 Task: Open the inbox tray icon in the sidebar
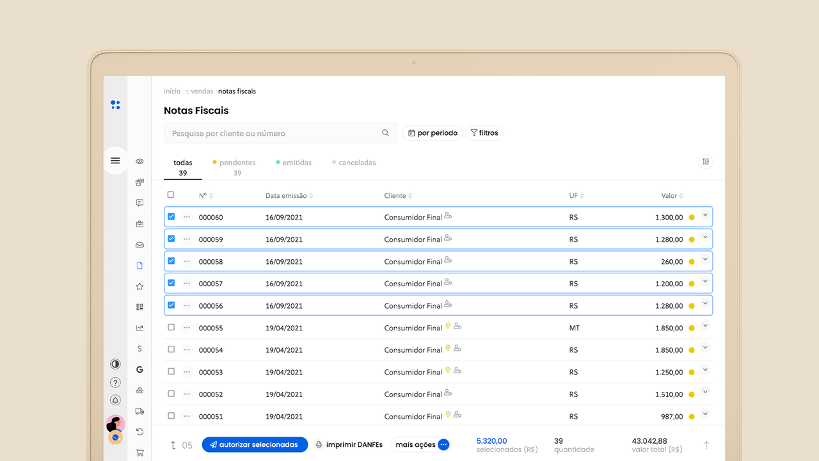139,245
